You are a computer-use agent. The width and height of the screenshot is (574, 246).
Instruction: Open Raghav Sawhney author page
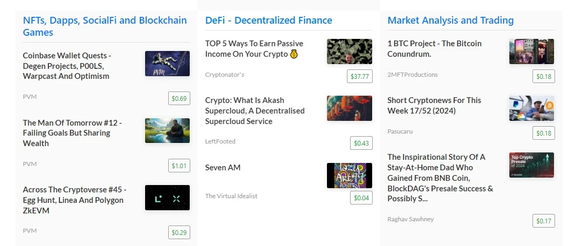[411, 219]
